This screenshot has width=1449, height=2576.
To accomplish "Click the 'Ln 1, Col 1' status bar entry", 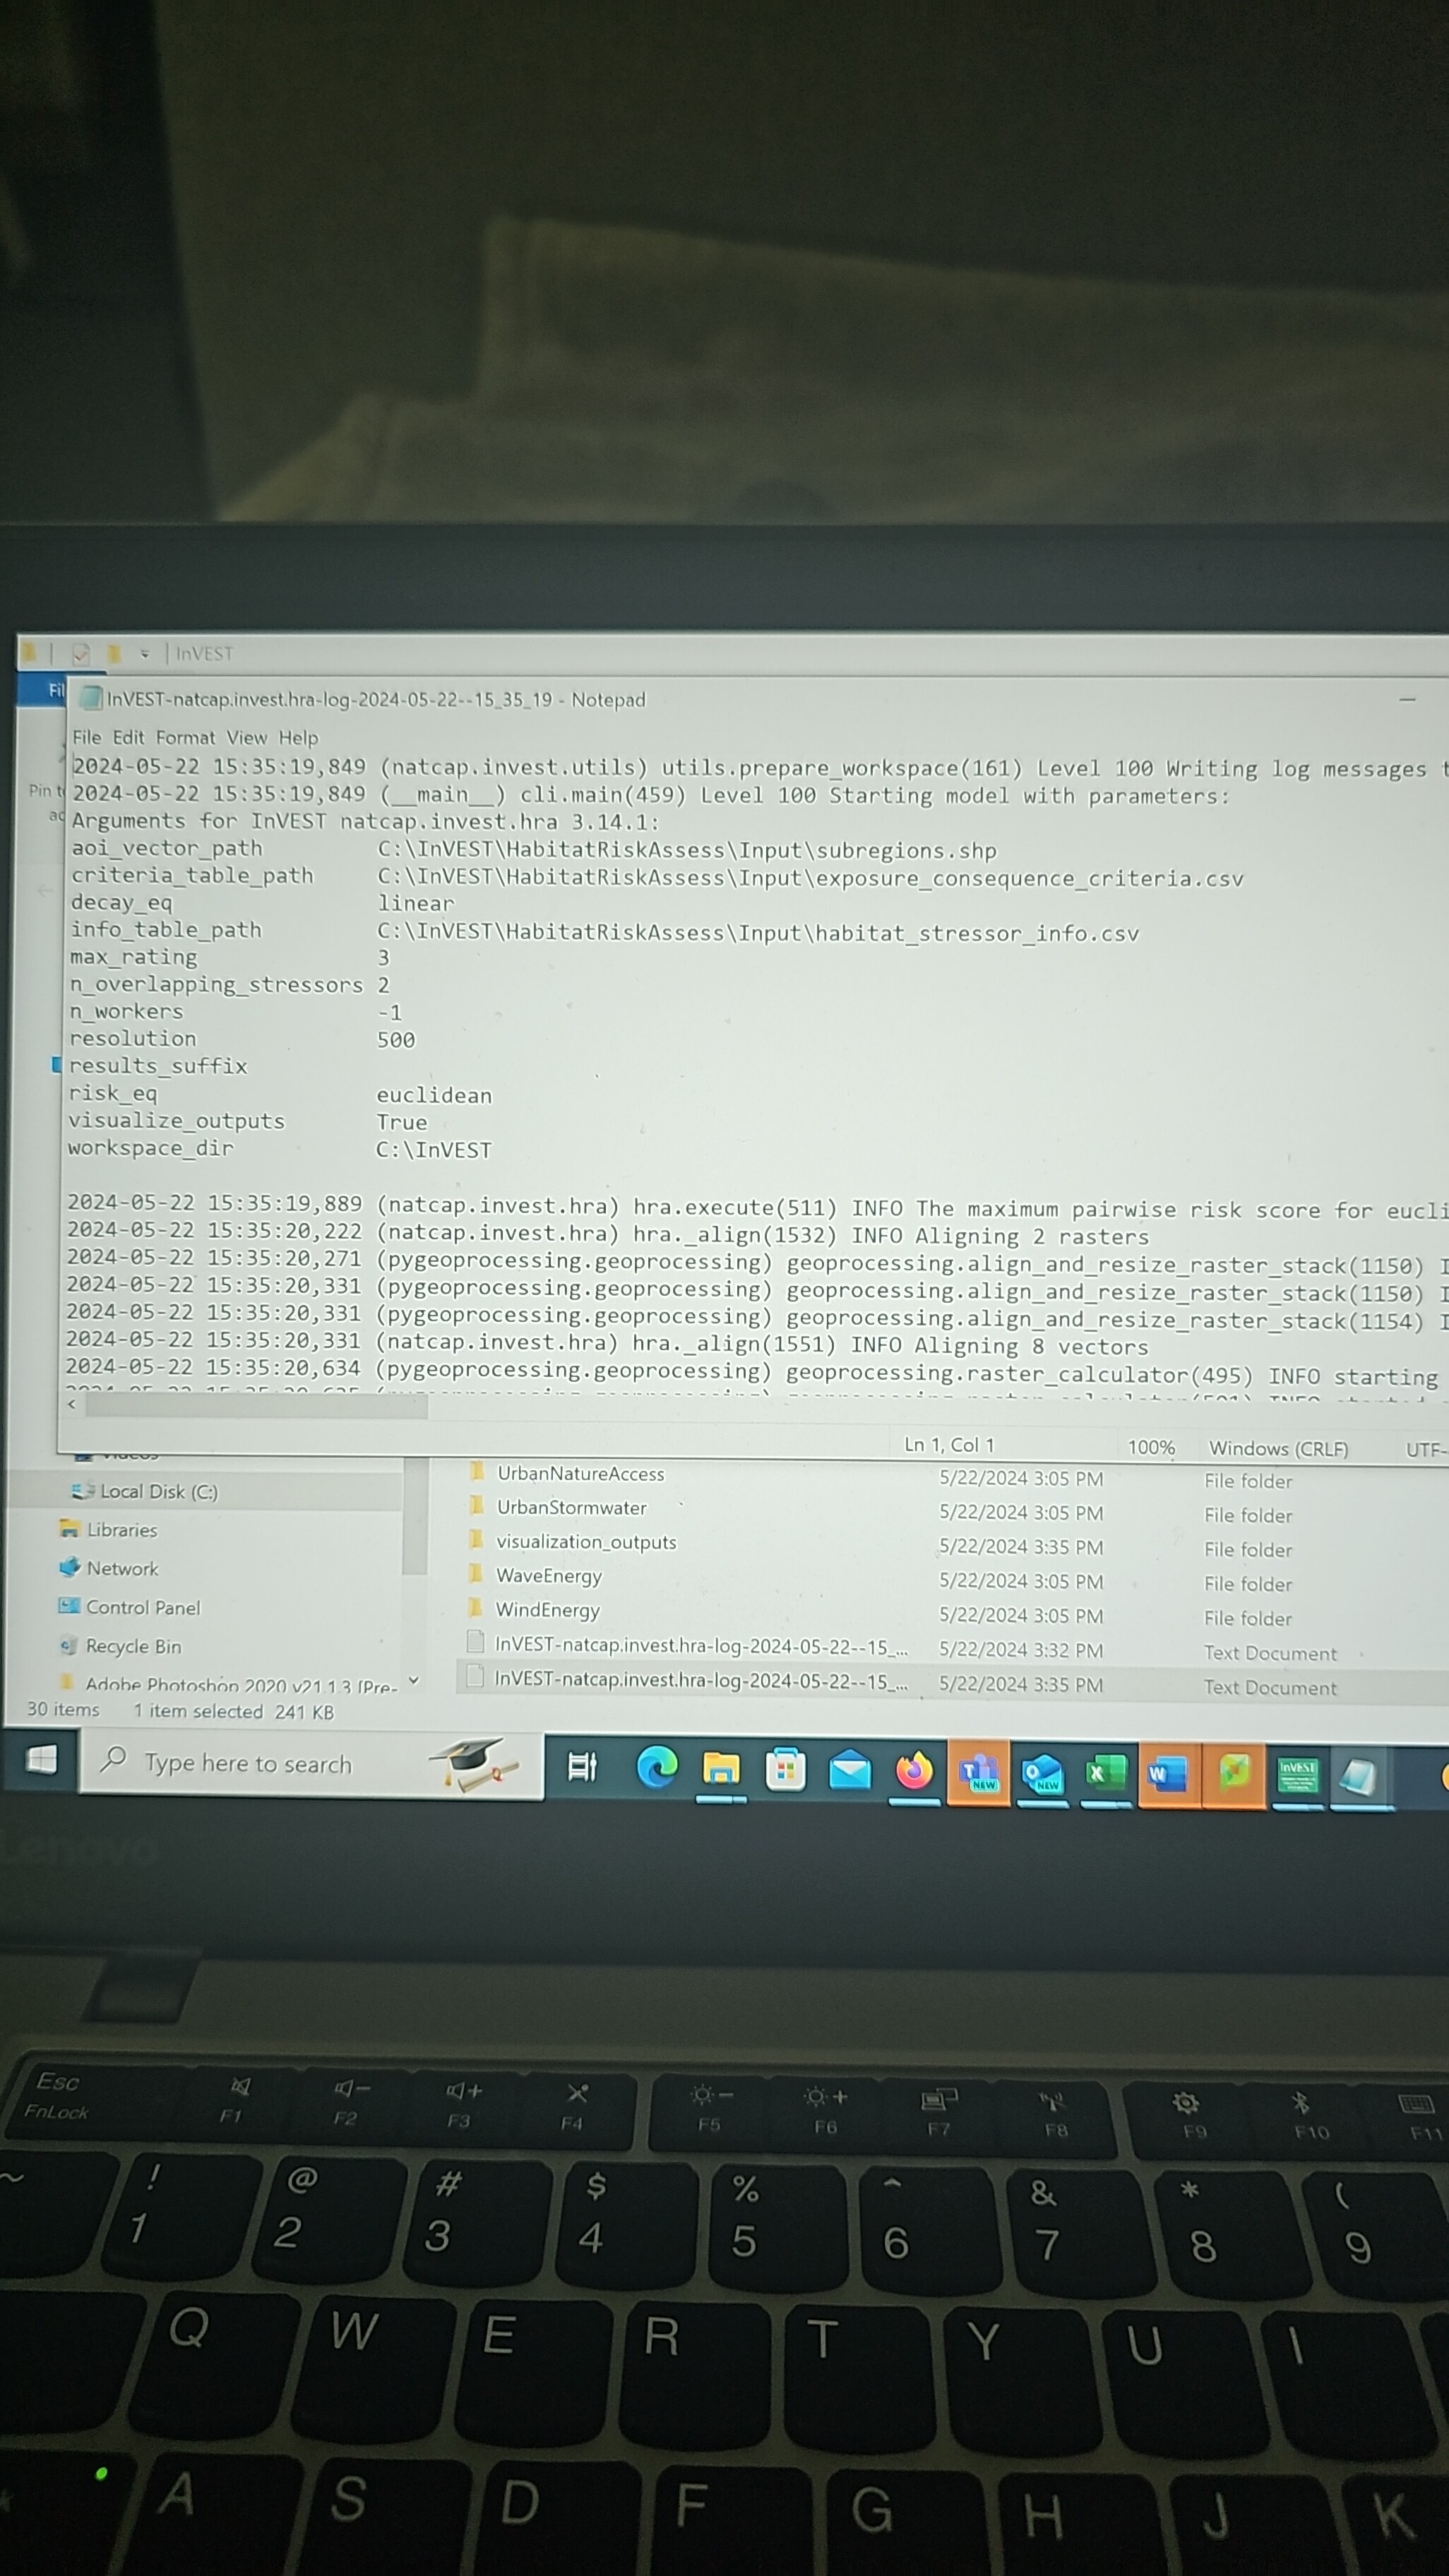I will click(949, 1444).
